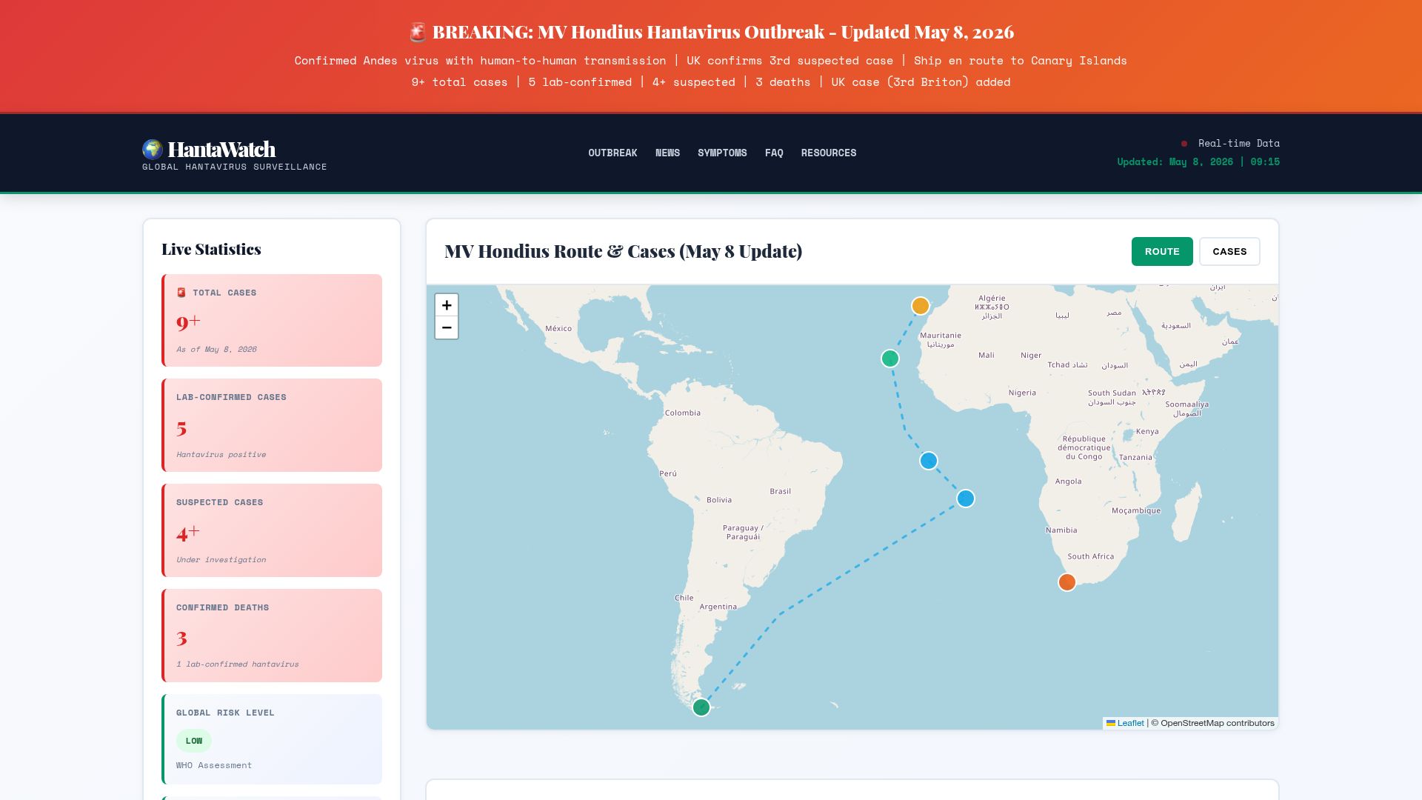Zoom out the map with minus button
This screenshot has width=1422, height=800.
pyautogui.click(x=447, y=327)
